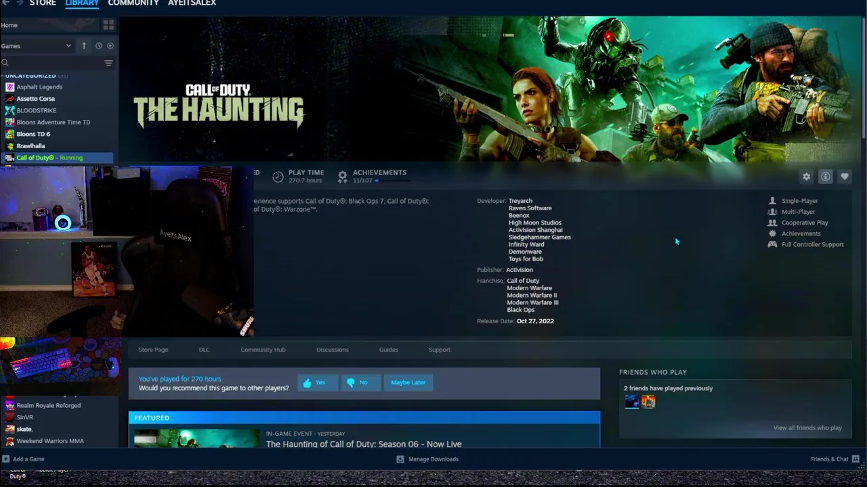867x487 pixels.
Task: Open first friend avatar thumbnail
Action: [x=632, y=402]
